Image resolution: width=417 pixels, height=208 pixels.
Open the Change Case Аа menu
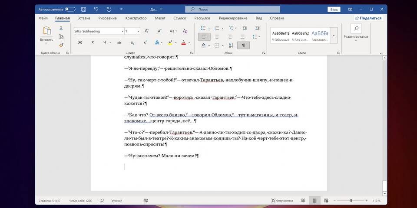(x=173, y=31)
